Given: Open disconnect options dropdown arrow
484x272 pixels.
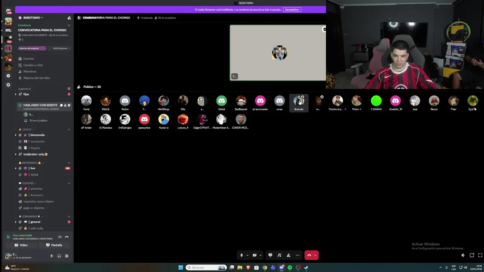Looking at the screenshot, I should pyautogui.click(x=315, y=255).
